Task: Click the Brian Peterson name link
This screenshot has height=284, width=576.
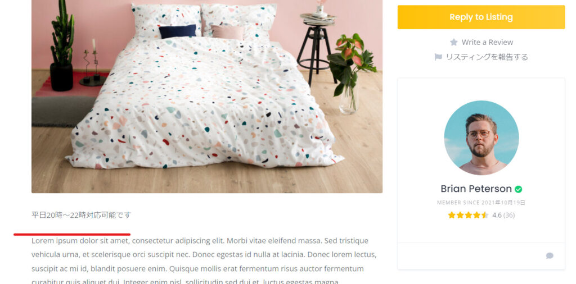Action: coord(476,189)
